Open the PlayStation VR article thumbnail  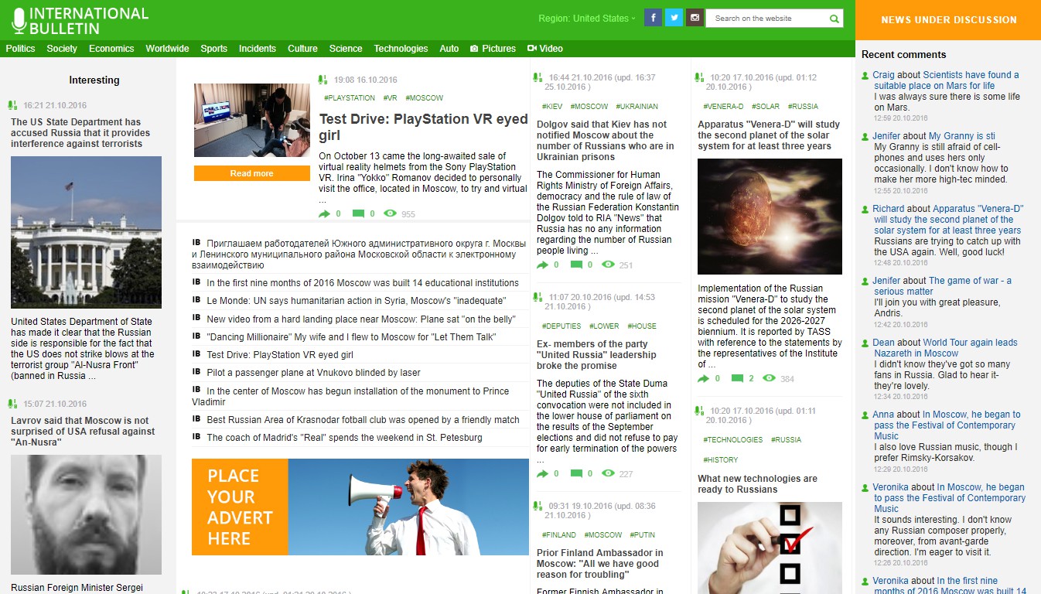(252, 121)
